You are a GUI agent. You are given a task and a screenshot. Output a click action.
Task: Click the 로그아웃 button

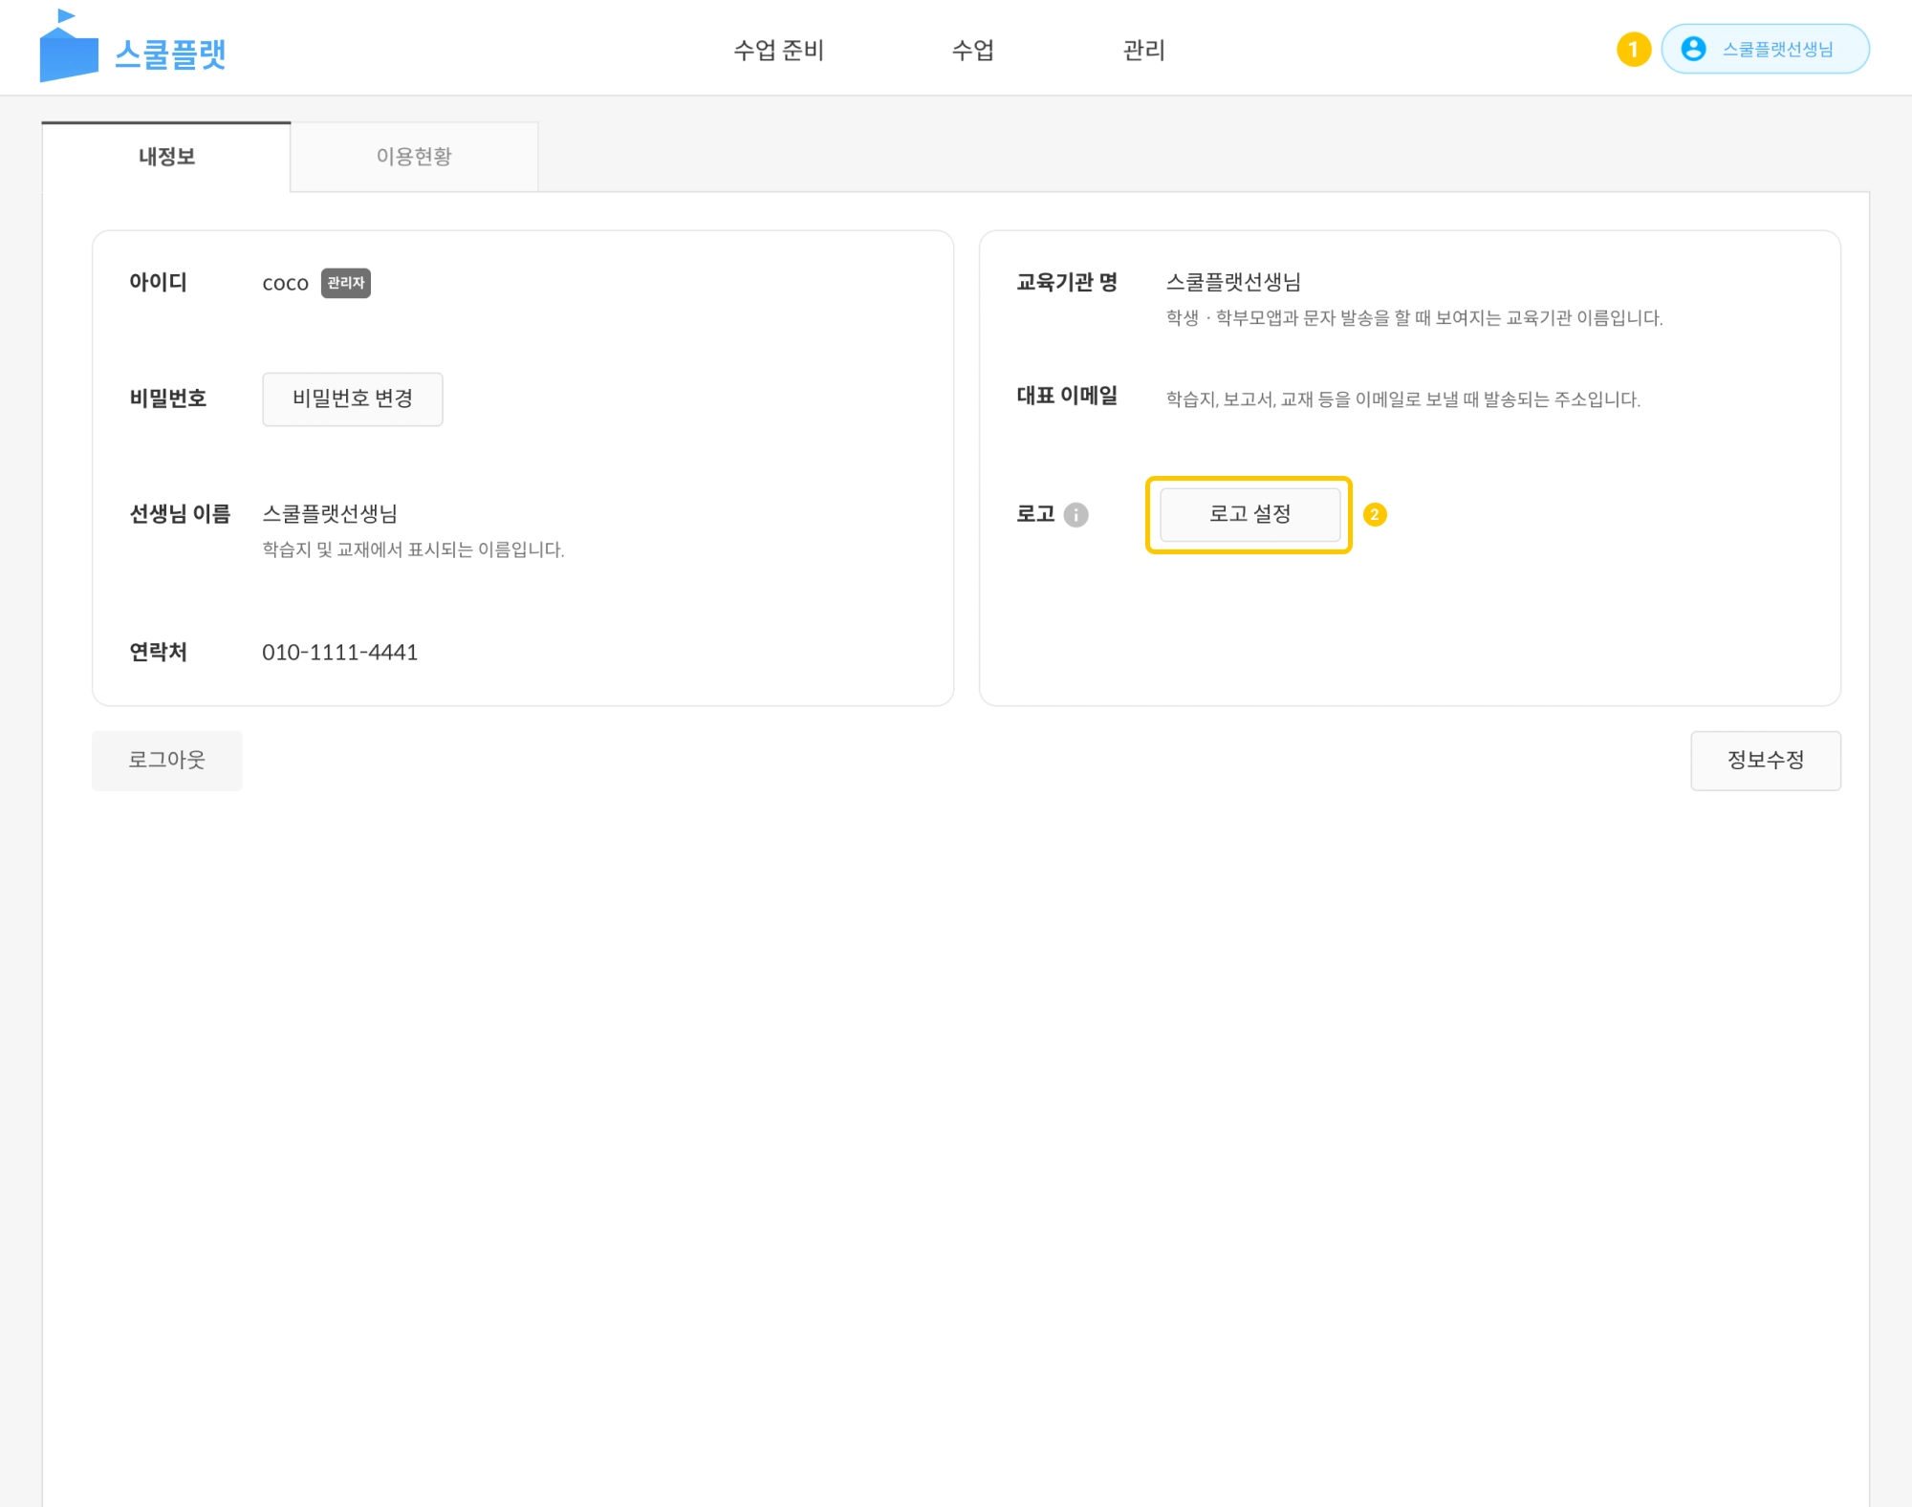(x=166, y=760)
